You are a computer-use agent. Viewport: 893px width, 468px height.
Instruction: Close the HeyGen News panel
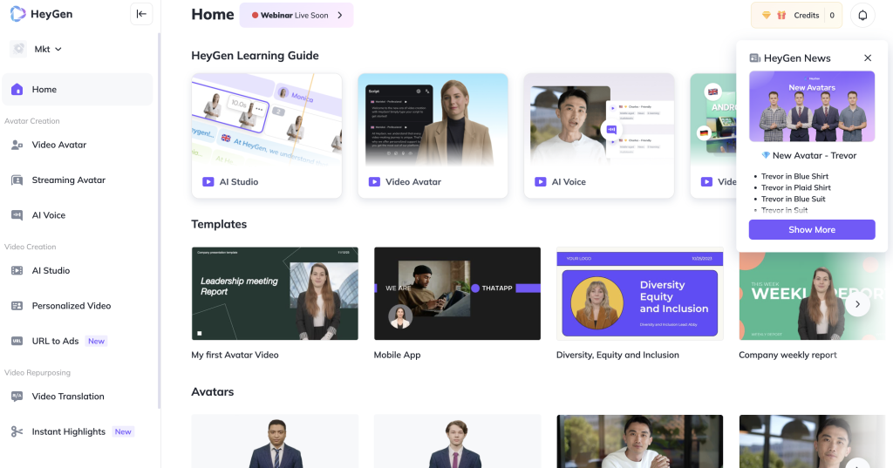pyautogui.click(x=868, y=58)
